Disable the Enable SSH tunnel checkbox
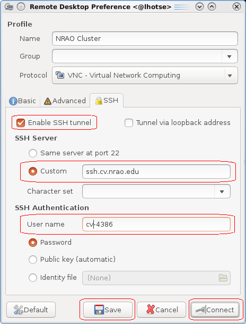 21,122
